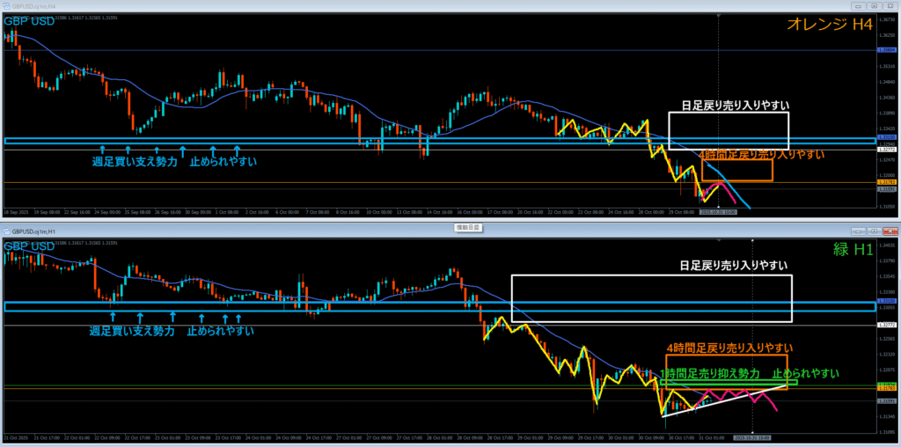Screen dimensions: 901x447
Task: Click the 1.33180 price label in H4 chart
Action: click(885, 138)
